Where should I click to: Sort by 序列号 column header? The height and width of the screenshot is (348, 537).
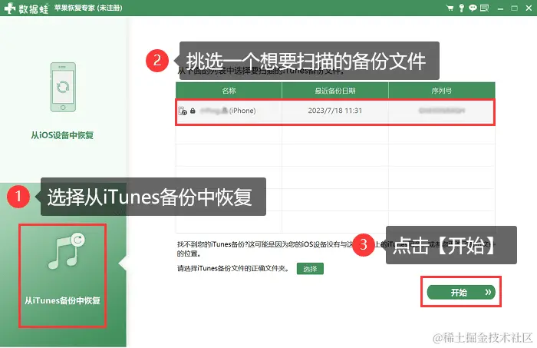click(x=441, y=91)
